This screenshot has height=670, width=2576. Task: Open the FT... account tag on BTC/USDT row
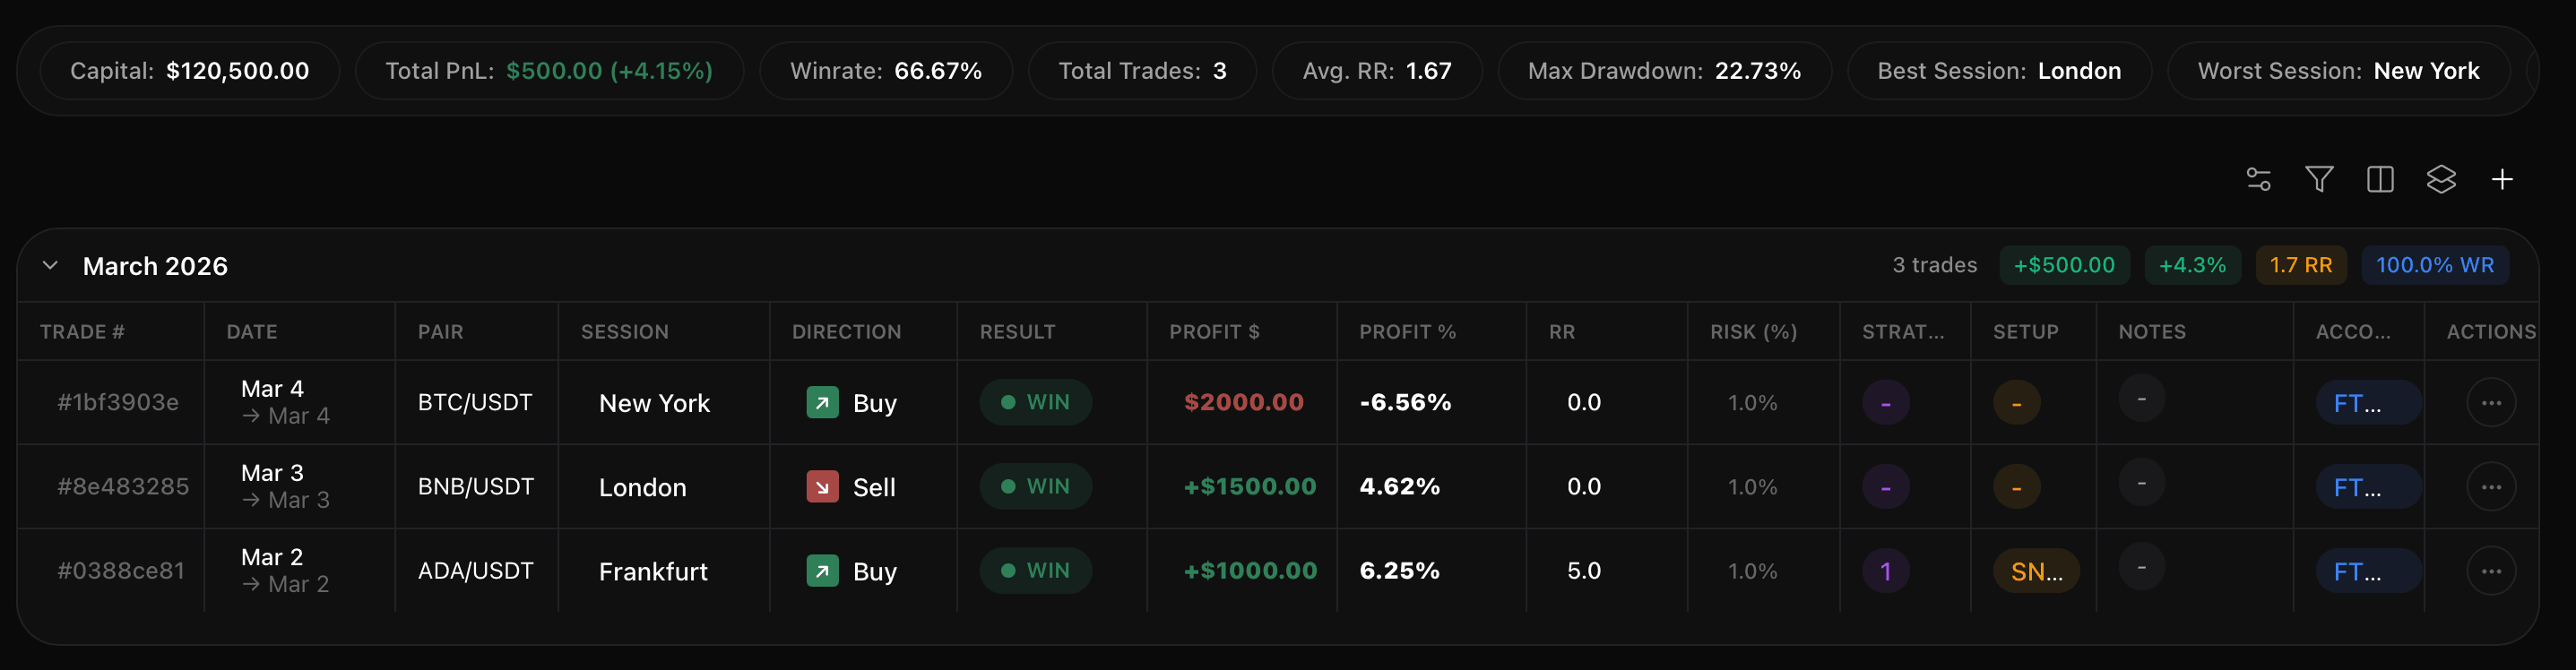click(x=2368, y=403)
